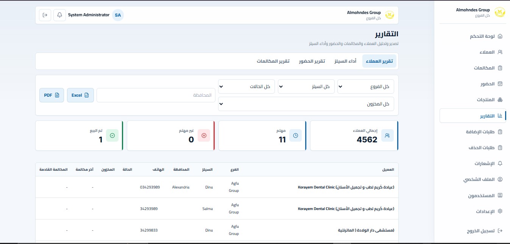Click the الحالة column header
The image size is (510, 244).
pos(128,170)
